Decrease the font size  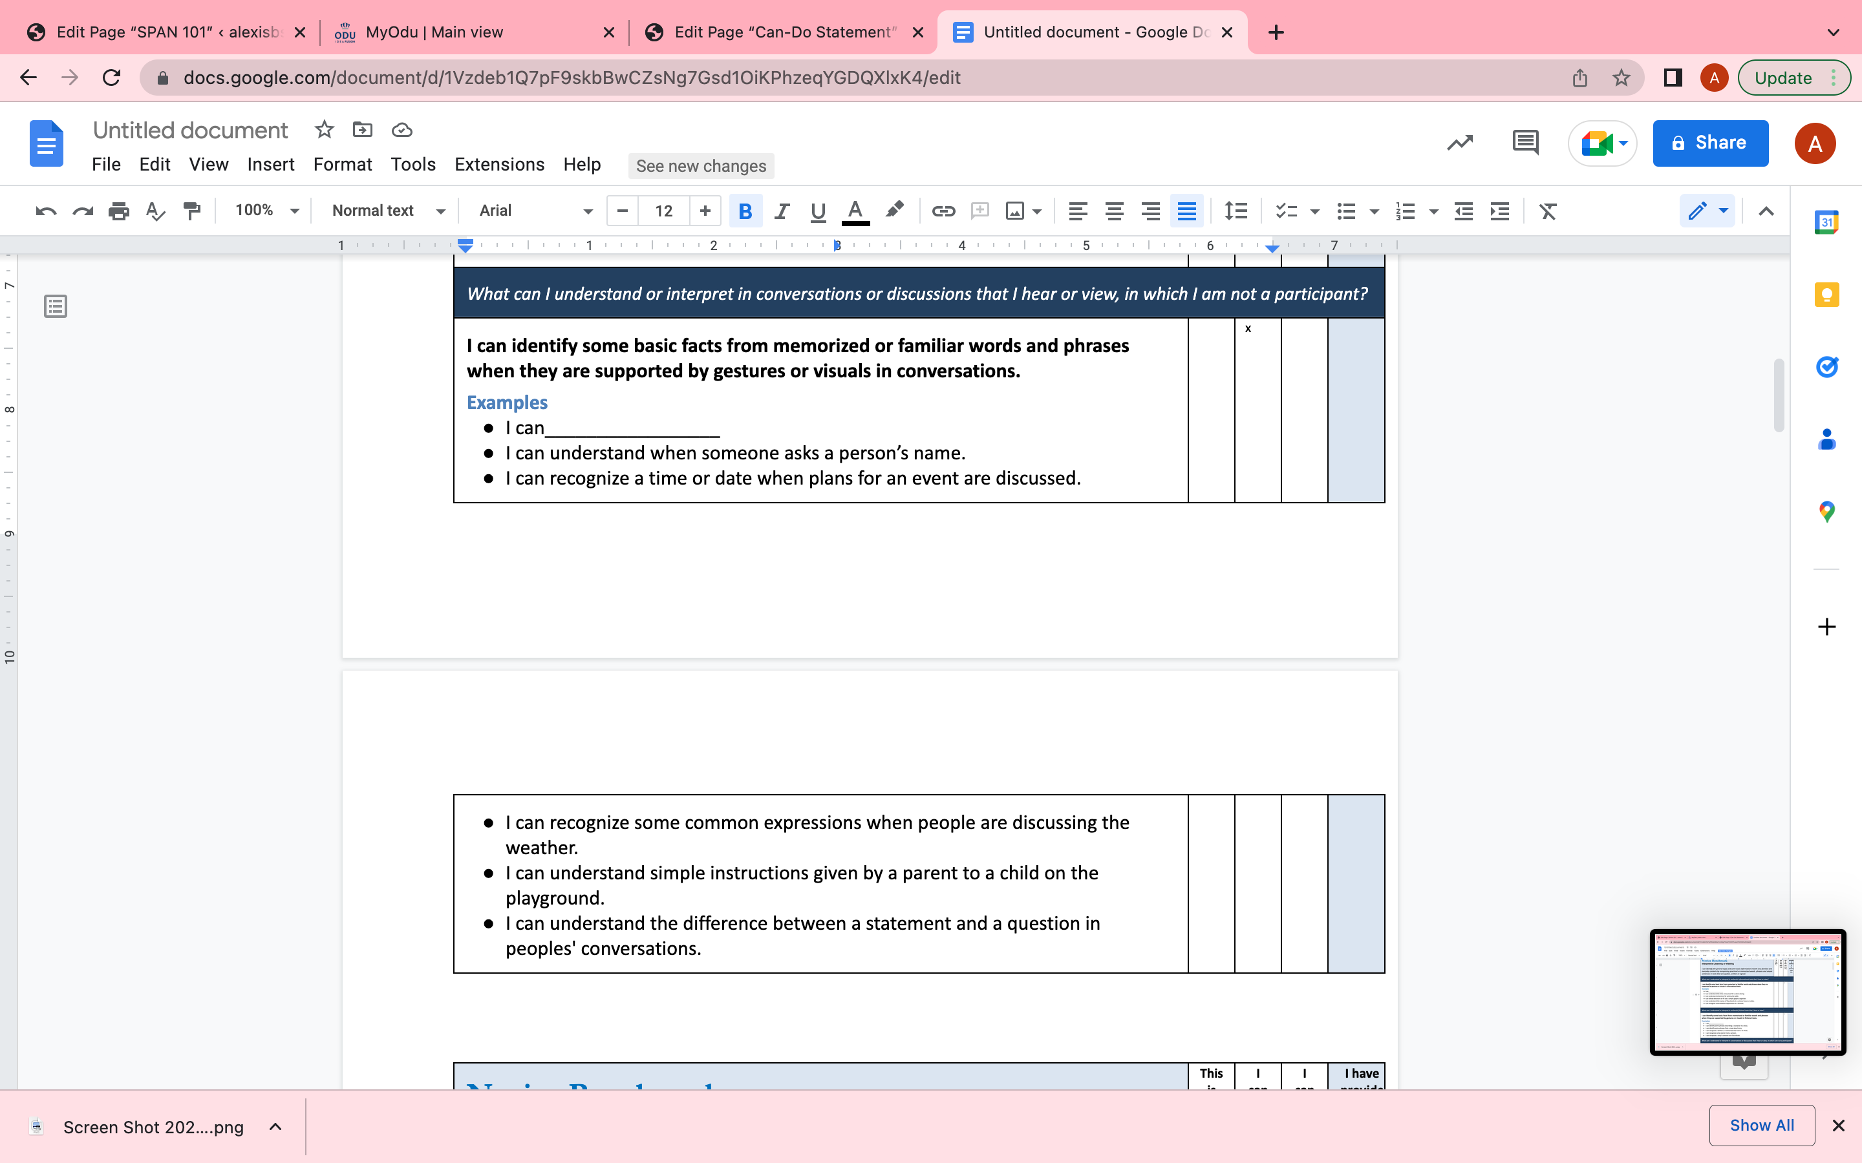[x=623, y=211]
